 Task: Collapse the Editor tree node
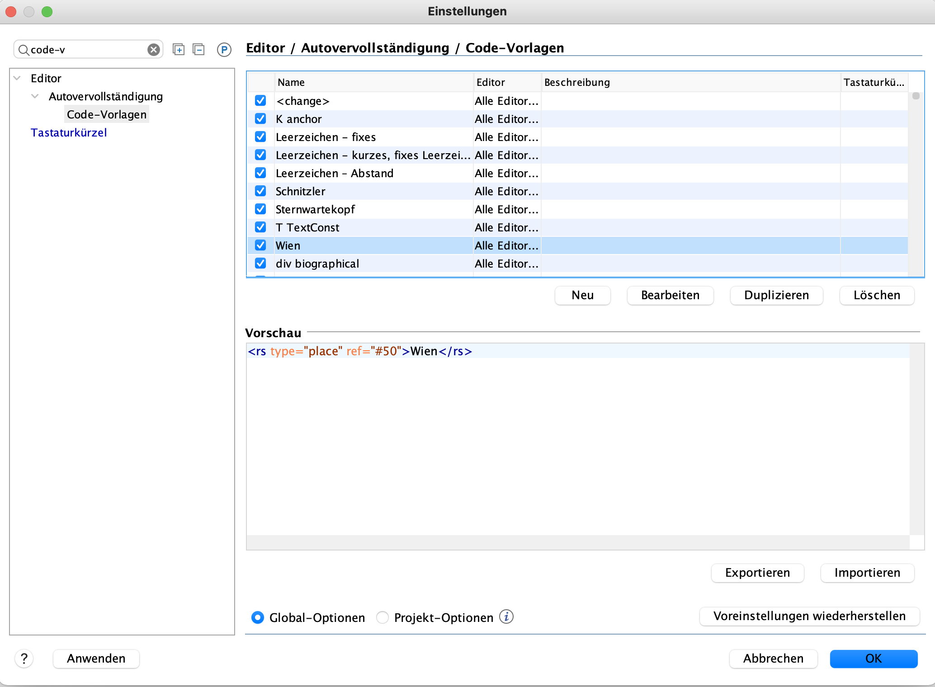pyautogui.click(x=17, y=78)
